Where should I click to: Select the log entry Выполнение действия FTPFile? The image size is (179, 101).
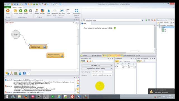click(40, 92)
